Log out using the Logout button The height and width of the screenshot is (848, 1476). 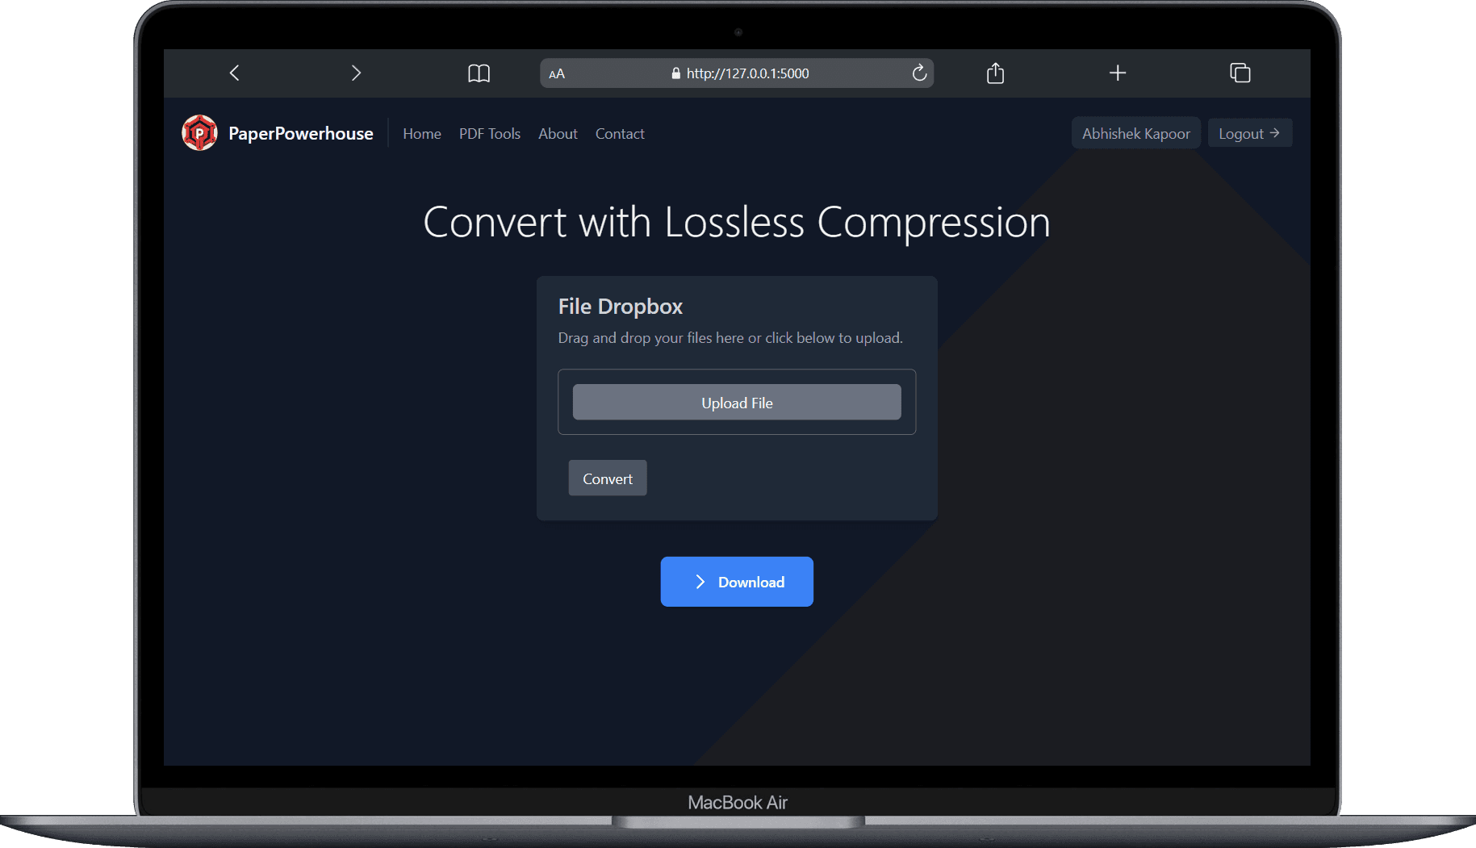pyautogui.click(x=1248, y=134)
